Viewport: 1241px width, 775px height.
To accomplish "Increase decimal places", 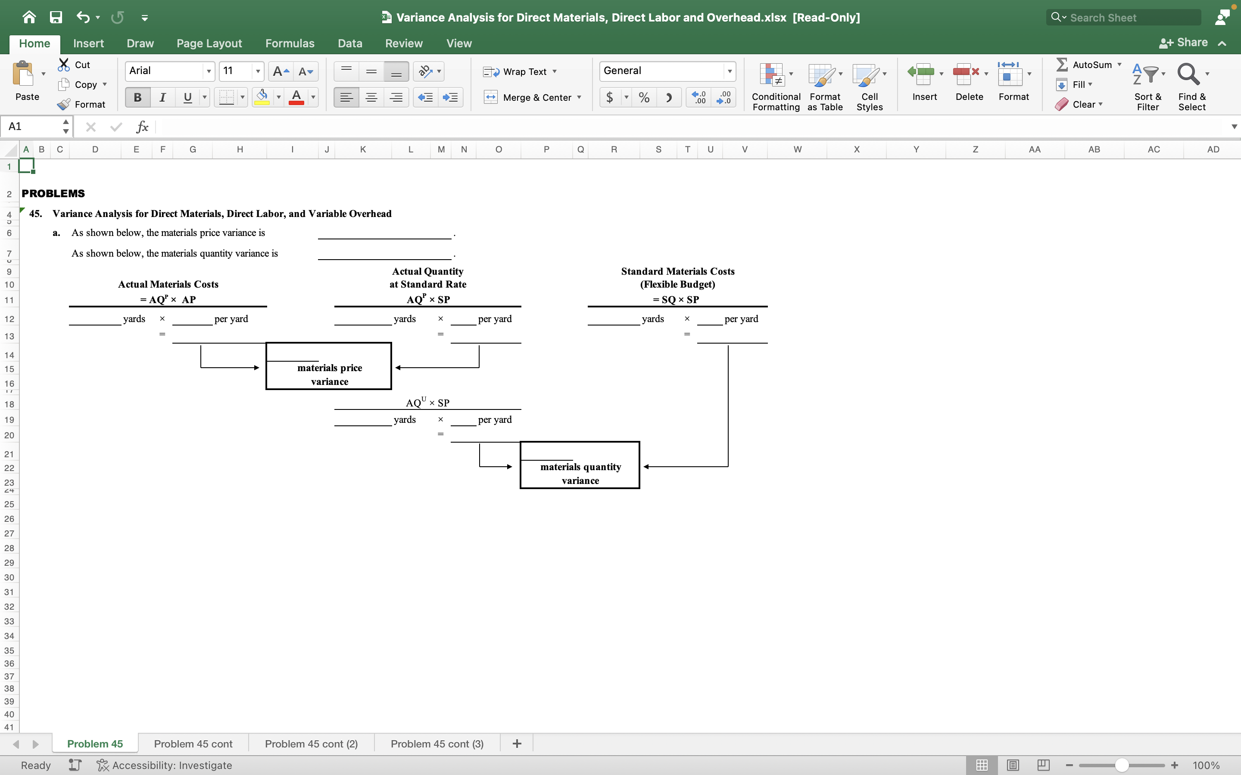I will (698, 97).
